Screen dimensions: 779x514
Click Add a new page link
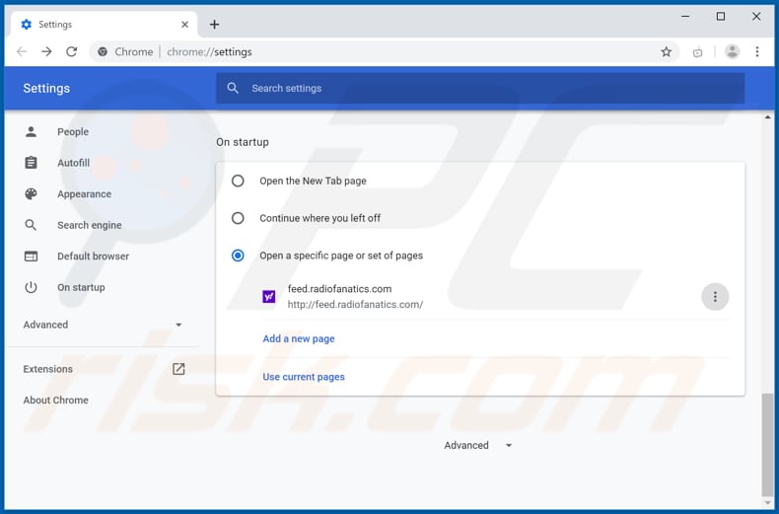tap(299, 338)
